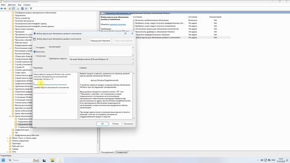This screenshot has height=163, width=290.
Task: Click the Комментарий text area
Action: (x=101, y=51)
